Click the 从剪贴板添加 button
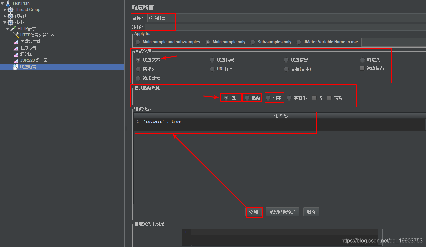This screenshot has height=247, width=426. (282, 212)
